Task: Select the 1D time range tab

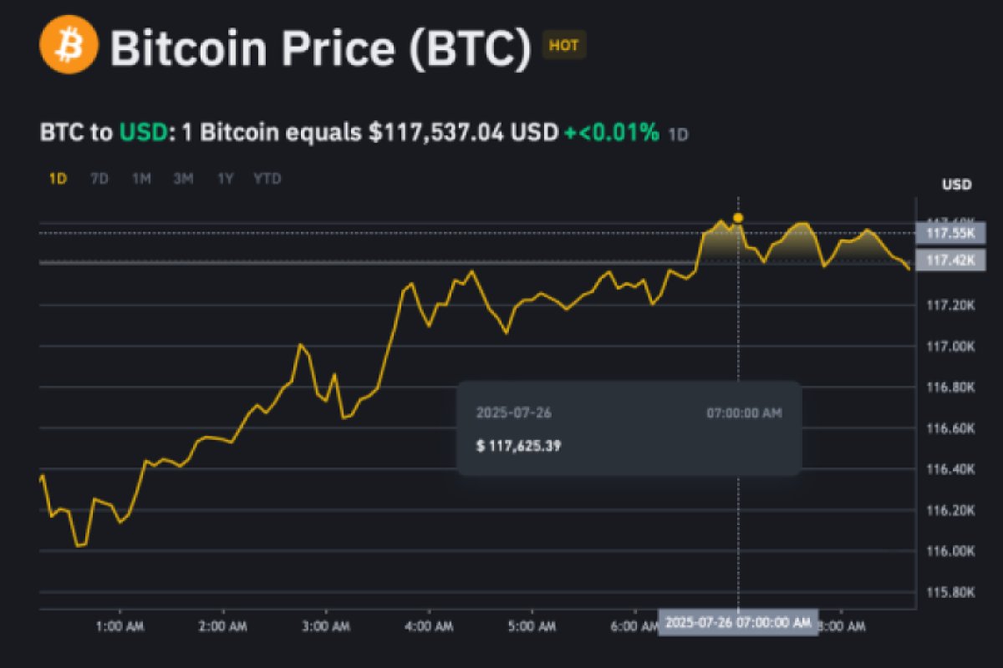Action: (x=58, y=179)
